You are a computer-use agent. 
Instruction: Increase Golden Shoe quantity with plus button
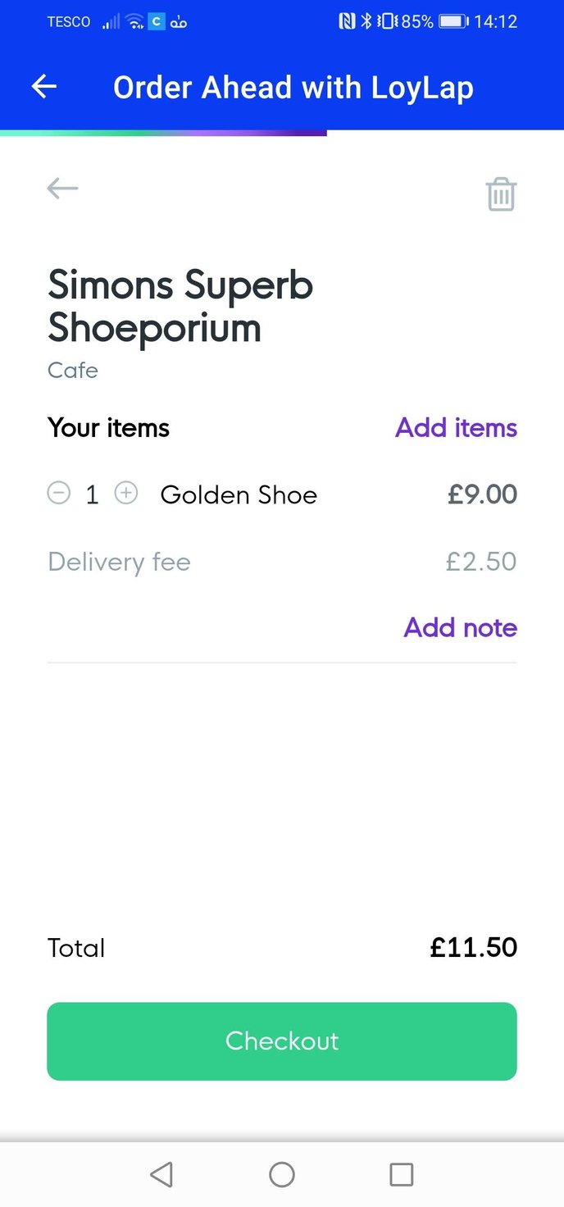click(125, 494)
